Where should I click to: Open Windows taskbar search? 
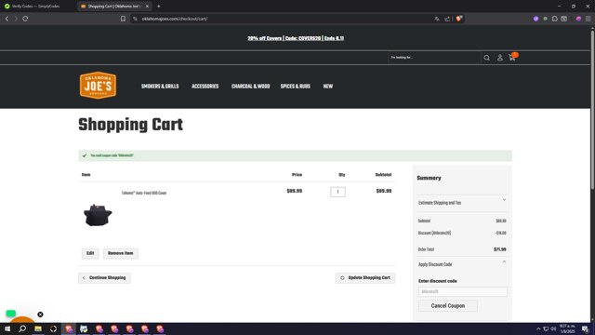pos(22,328)
